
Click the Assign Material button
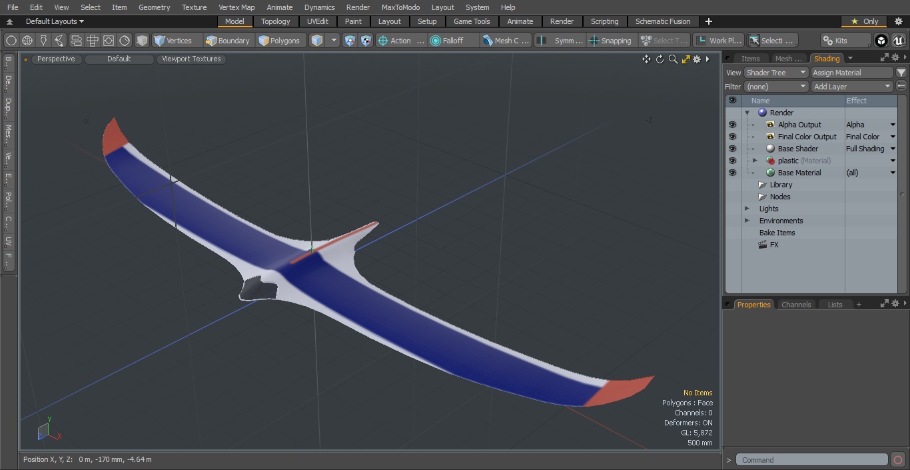coord(852,73)
